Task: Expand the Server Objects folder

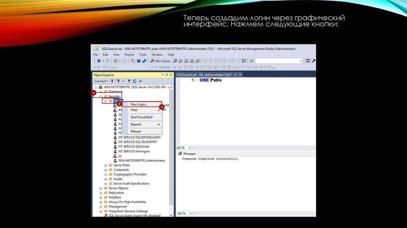Action: 101,189
